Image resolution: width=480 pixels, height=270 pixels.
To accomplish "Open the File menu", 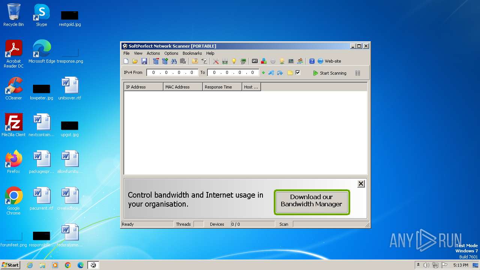I will (x=126, y=53).
